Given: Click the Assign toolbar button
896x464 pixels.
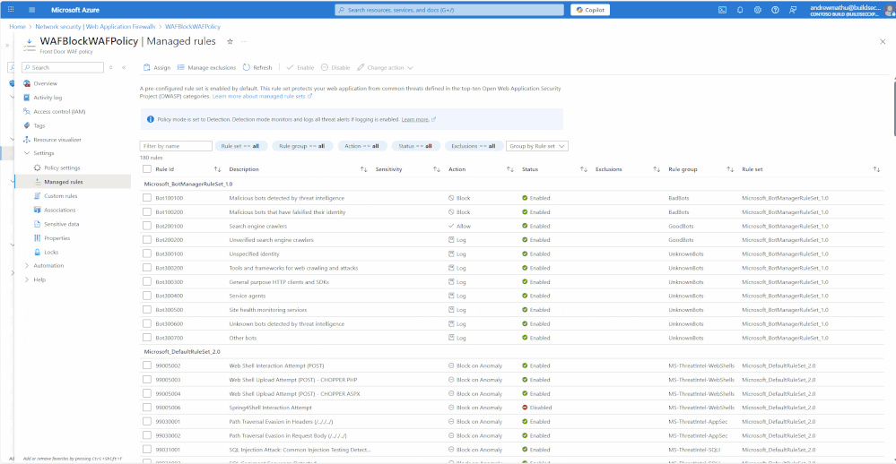Looking at the screenshot, I should pos(157,67).
